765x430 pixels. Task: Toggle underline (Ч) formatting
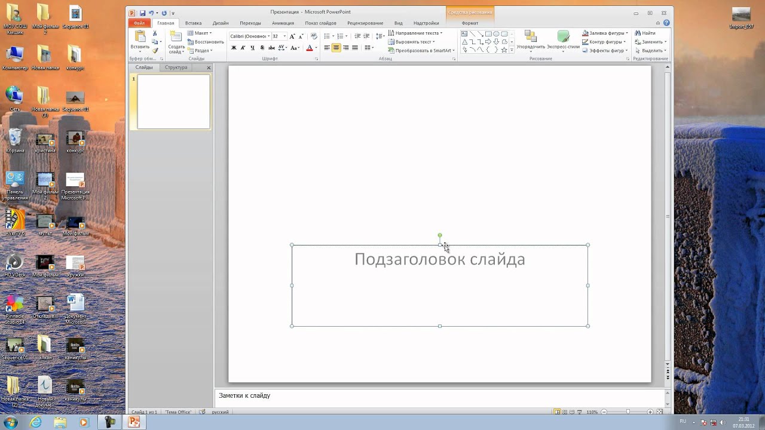[x=252, y=48]
